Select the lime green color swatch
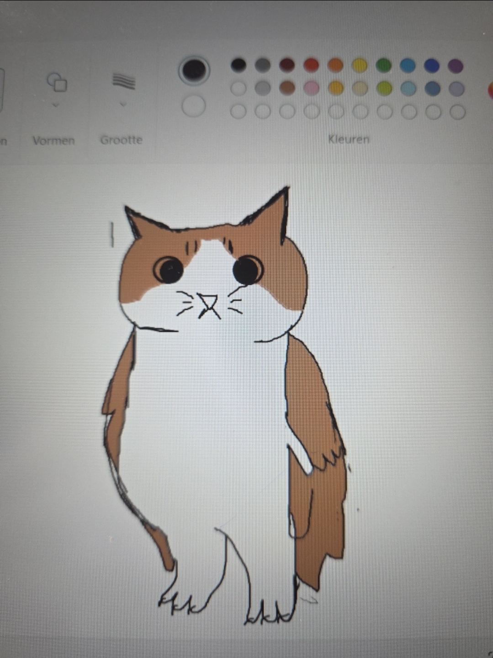Viewport: 493px width, 658px height. [384, 89]
